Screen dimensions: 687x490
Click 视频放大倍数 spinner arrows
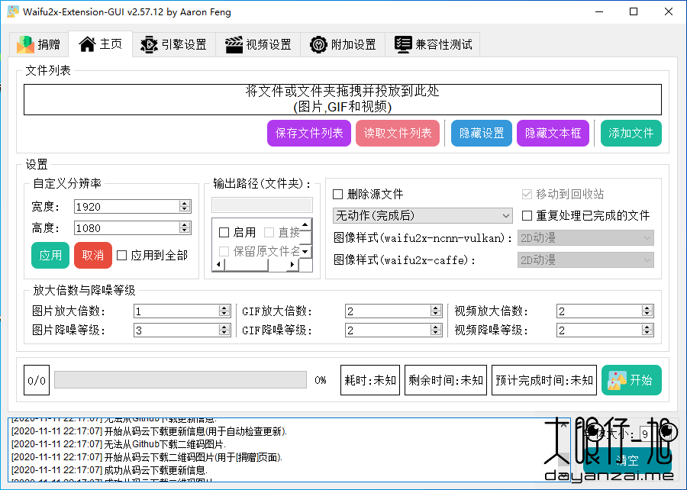pos(647,311)
